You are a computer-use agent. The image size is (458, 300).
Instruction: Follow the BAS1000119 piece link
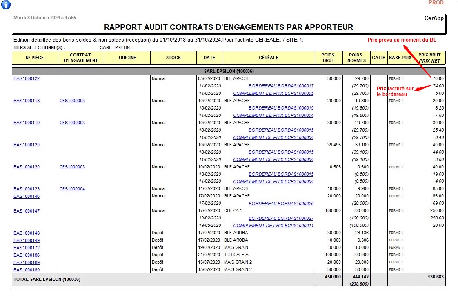point(27,123)
